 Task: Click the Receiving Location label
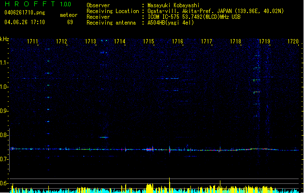(x=113, y=11)
